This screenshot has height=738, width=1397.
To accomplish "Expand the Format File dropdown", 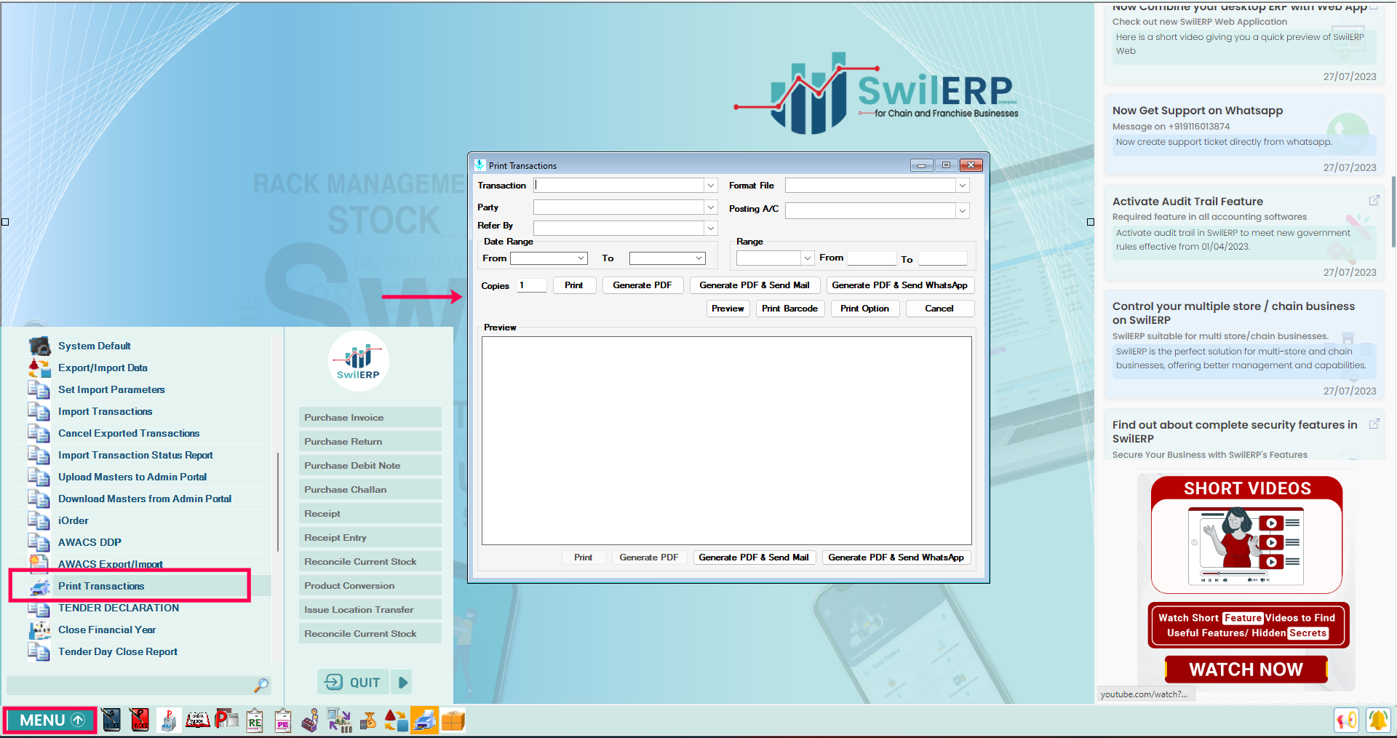I will [963, 186].
